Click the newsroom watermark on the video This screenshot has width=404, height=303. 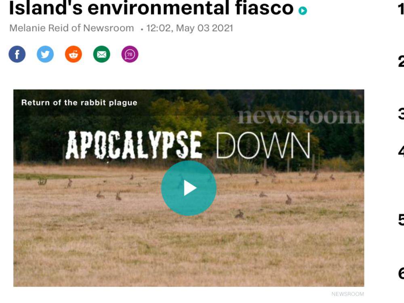[x=301, y=116]
